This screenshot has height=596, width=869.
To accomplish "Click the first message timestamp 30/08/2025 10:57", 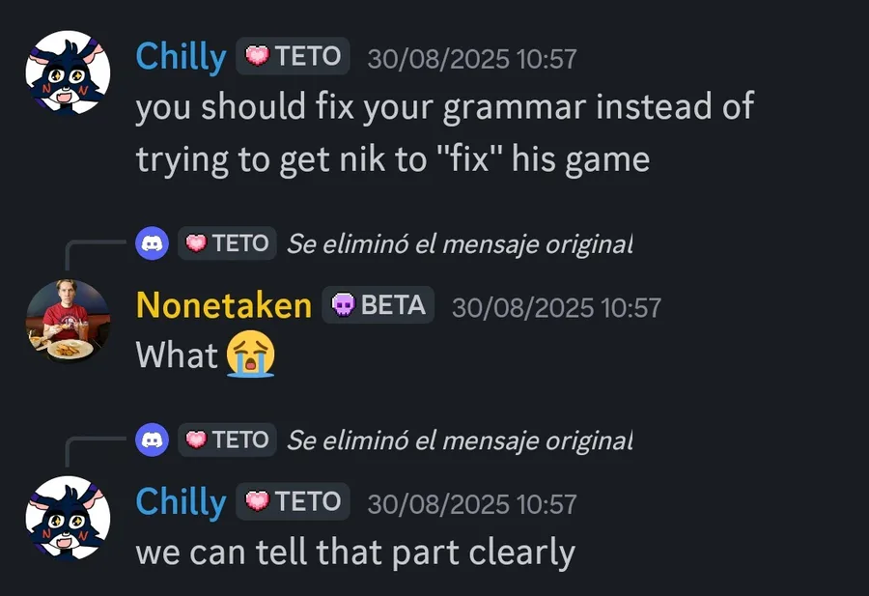I will pyautogui.click(x=471, y=59).
